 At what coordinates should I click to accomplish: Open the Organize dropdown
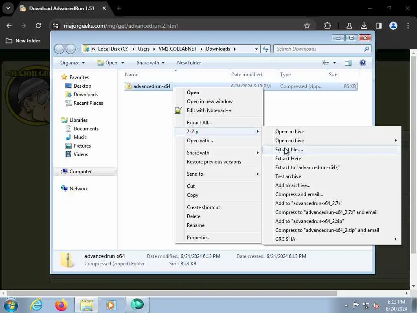pyautogui.click(x=72, y=63)
